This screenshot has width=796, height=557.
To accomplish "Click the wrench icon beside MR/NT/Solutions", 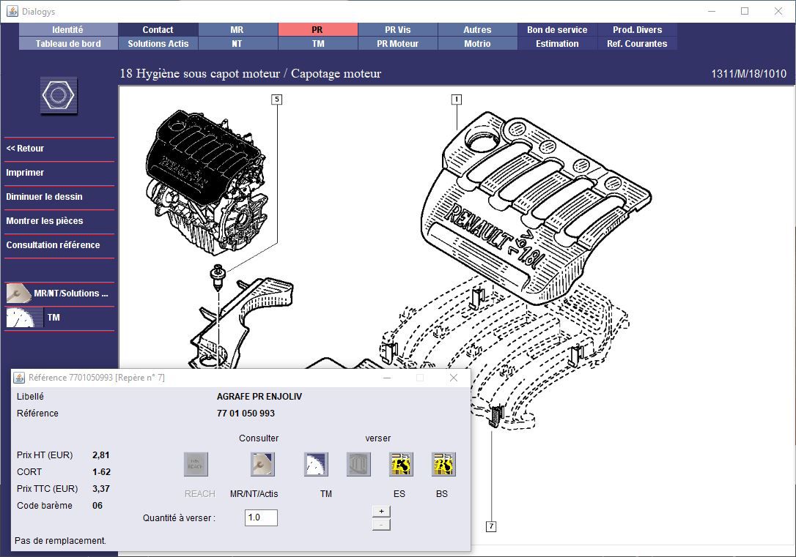I will point(19,294).
